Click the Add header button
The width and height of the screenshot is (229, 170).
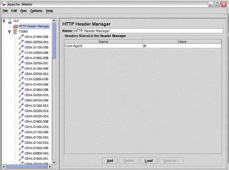pos(110,161)
